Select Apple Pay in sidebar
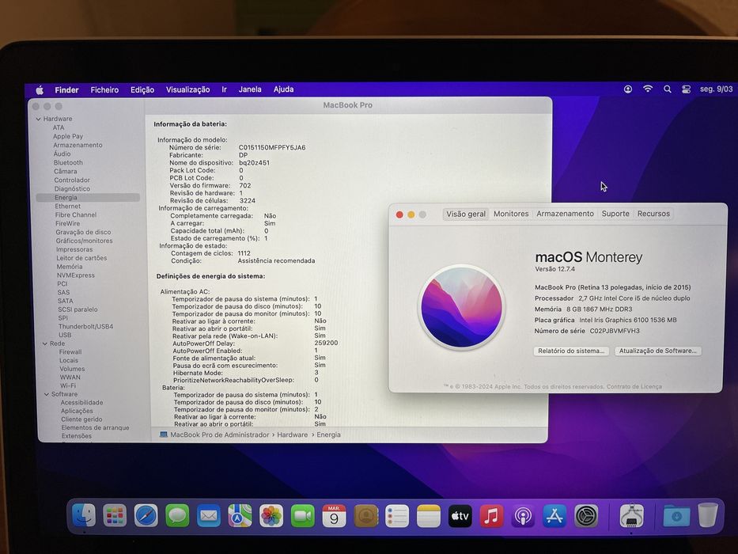This screenshot has height=554, width=738. [x=68, y=136]
